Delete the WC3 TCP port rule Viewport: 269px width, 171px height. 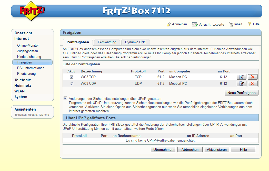pyautogui.click(x=253, y=77)
